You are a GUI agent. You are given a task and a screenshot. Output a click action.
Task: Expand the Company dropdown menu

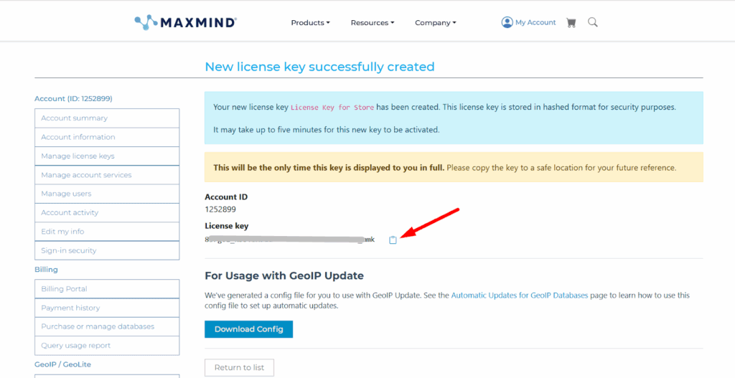click(x=436, y=22)
